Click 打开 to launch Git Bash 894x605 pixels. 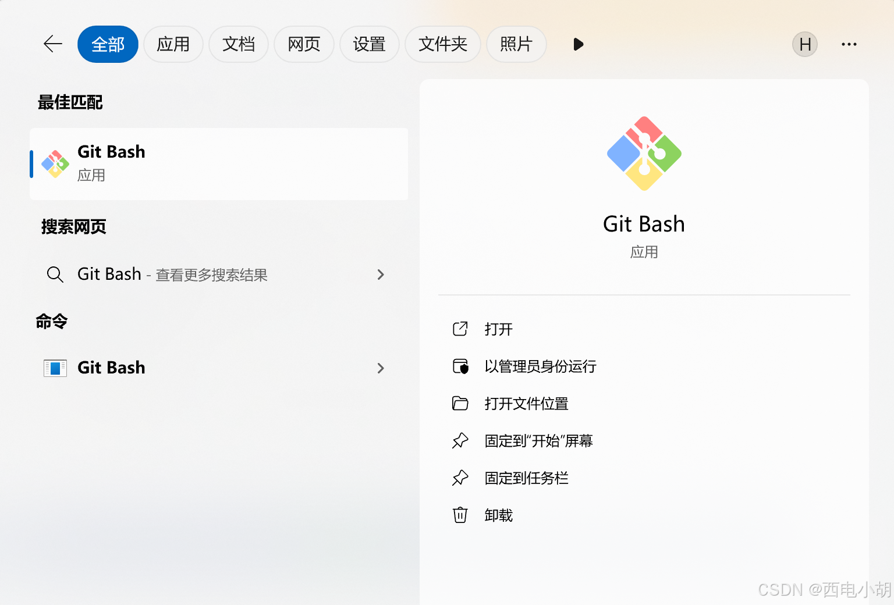point(499,329)
